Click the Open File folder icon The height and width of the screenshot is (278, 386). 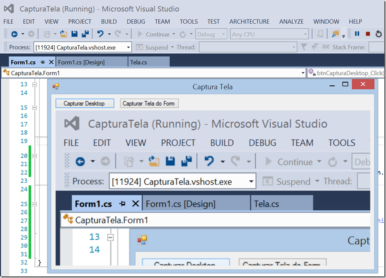click(63, 34)
